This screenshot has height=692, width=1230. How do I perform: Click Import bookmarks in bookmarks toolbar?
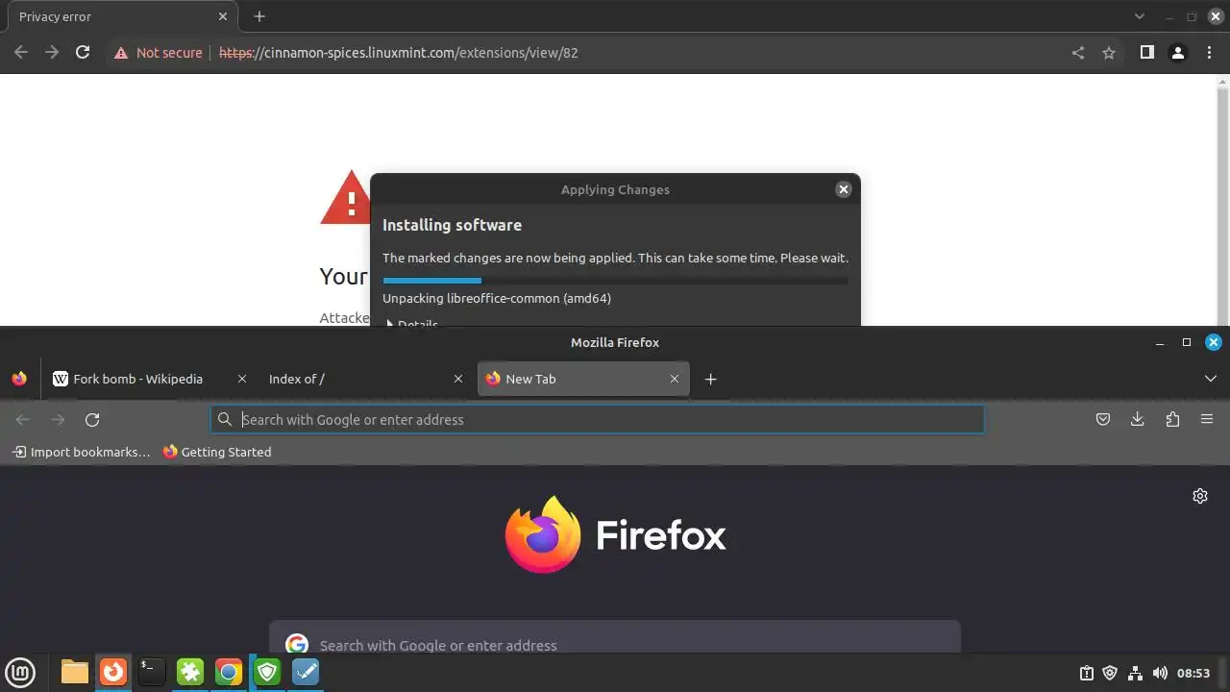click(x=82, y=452)
